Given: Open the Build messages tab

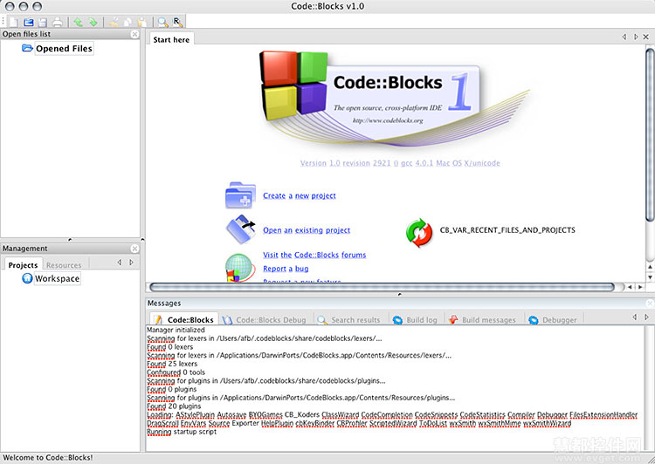Looking at the screenshot, I should click(482, 320).
